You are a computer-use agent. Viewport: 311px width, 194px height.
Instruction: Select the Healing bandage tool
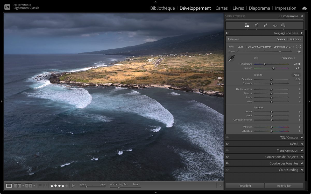(x=265, y=25)
